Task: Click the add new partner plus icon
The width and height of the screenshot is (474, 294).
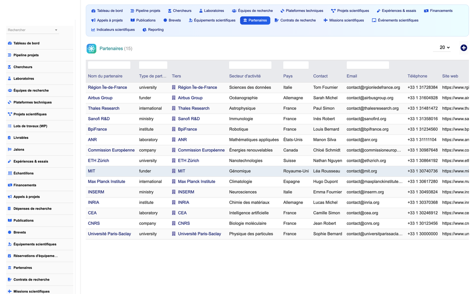Action: [x=464, y=47]
